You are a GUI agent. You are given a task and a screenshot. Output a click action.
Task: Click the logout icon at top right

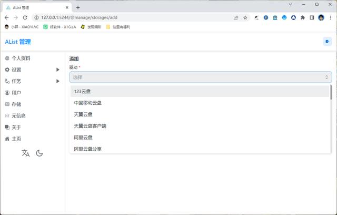point(328,42)
